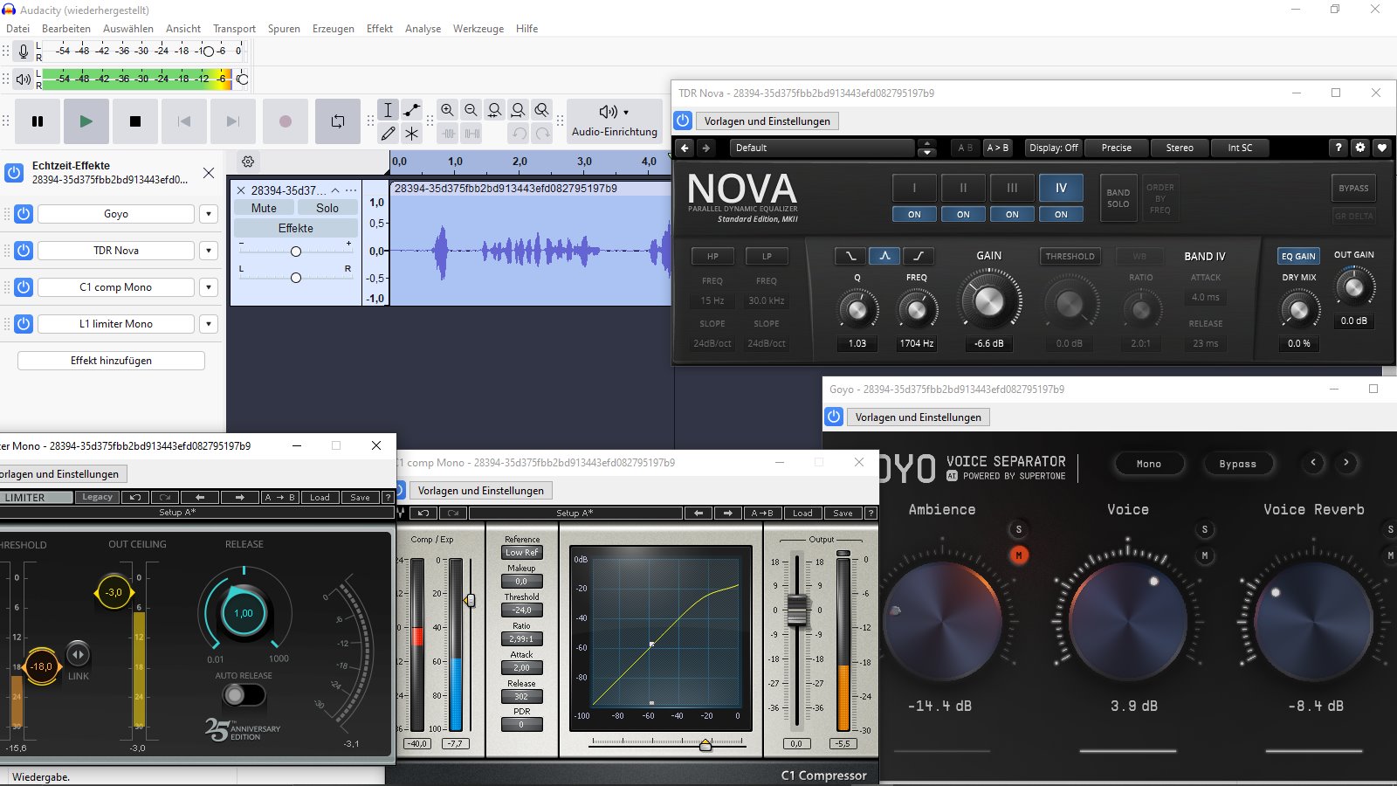Viewport: 1397px width, 786px height.
Task: Open Effekt menu
Action: click(380, 28)
